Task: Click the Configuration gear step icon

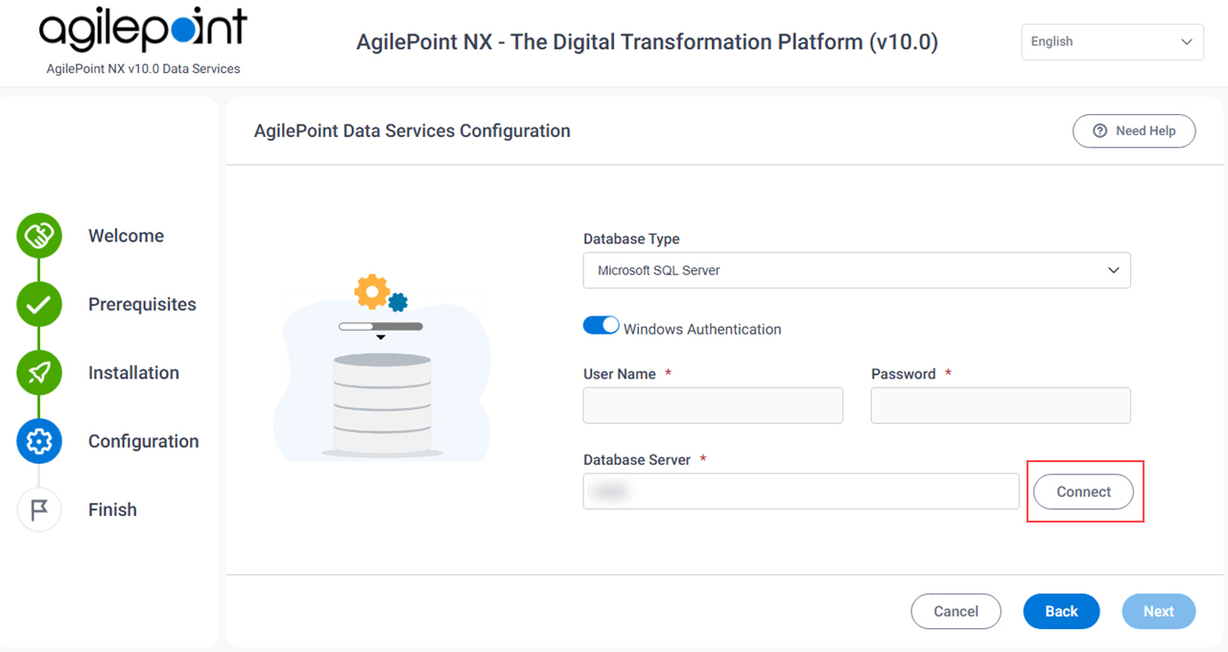Action: coord(39,441)
